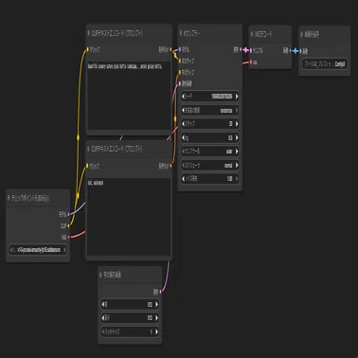This screenshot has width=358, height=358.
Task: Increase 高さ height with its right arrow
Action: 156,318
